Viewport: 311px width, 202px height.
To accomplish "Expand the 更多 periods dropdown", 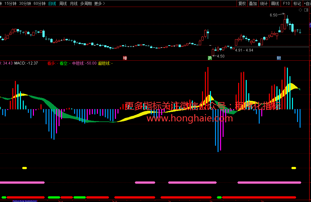I will [99, 3].
